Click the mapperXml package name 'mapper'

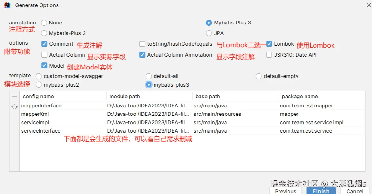point(289,114)
